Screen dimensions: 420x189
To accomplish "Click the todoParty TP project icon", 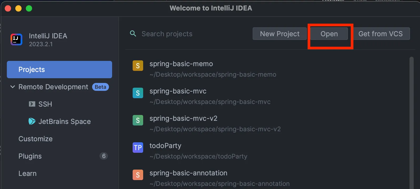I will pyautogui.click(x=138, y=148).
